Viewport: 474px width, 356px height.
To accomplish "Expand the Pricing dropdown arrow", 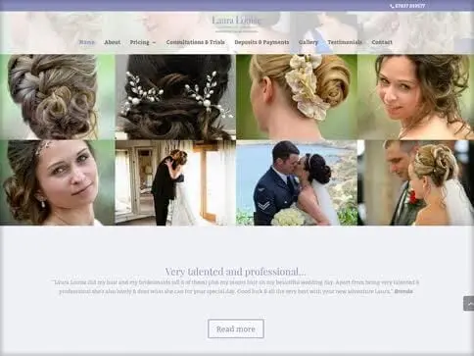I will coord(154,42).
